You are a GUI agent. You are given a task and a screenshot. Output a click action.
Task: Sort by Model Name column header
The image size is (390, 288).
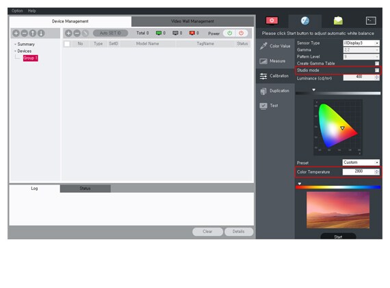148,44
